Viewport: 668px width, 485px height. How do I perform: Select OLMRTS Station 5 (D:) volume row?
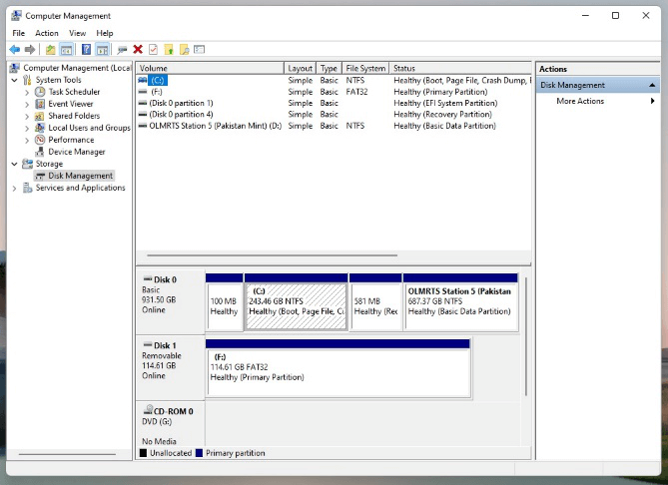pos(334,126)
